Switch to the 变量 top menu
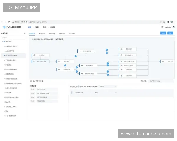The image size is (177, 141). click(37, 27)
